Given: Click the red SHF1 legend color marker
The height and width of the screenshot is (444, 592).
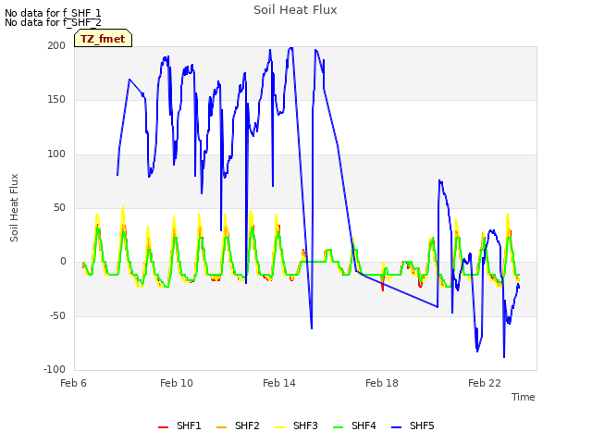Looking at the screenshot, I should point(163,427).
